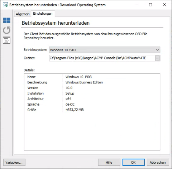This screenshot has width=172, height=169.
Task: Click the Betriebssystem herunterladen heading
Action: coord(56,23)
